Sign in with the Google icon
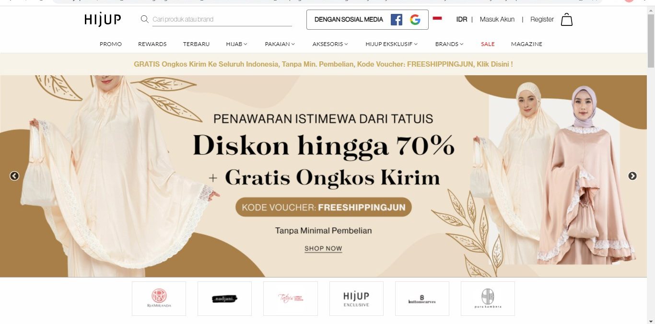 pyautogui.click(x=415, y=20)
